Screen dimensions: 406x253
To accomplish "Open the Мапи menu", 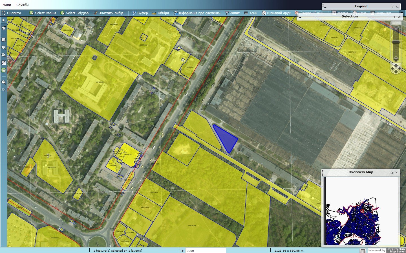I will pyautogui.click(x=7, y=5).
